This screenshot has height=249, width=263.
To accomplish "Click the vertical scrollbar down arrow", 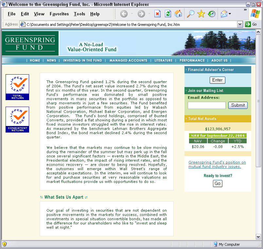I will click(x=258, y=237).
